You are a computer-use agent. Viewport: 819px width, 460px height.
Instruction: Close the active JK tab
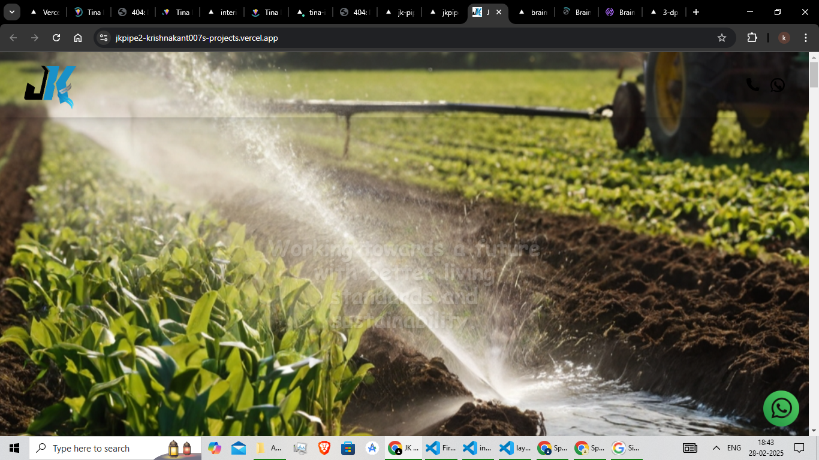pyautogui.click(x=498, y=12)
